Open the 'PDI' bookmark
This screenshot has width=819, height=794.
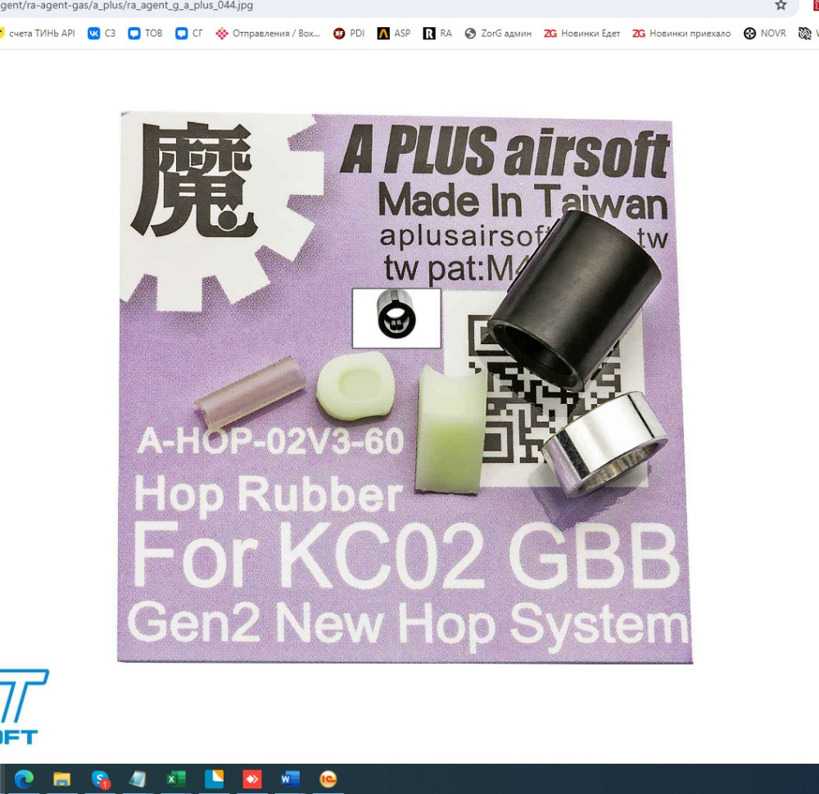click(x=349, y=34)
